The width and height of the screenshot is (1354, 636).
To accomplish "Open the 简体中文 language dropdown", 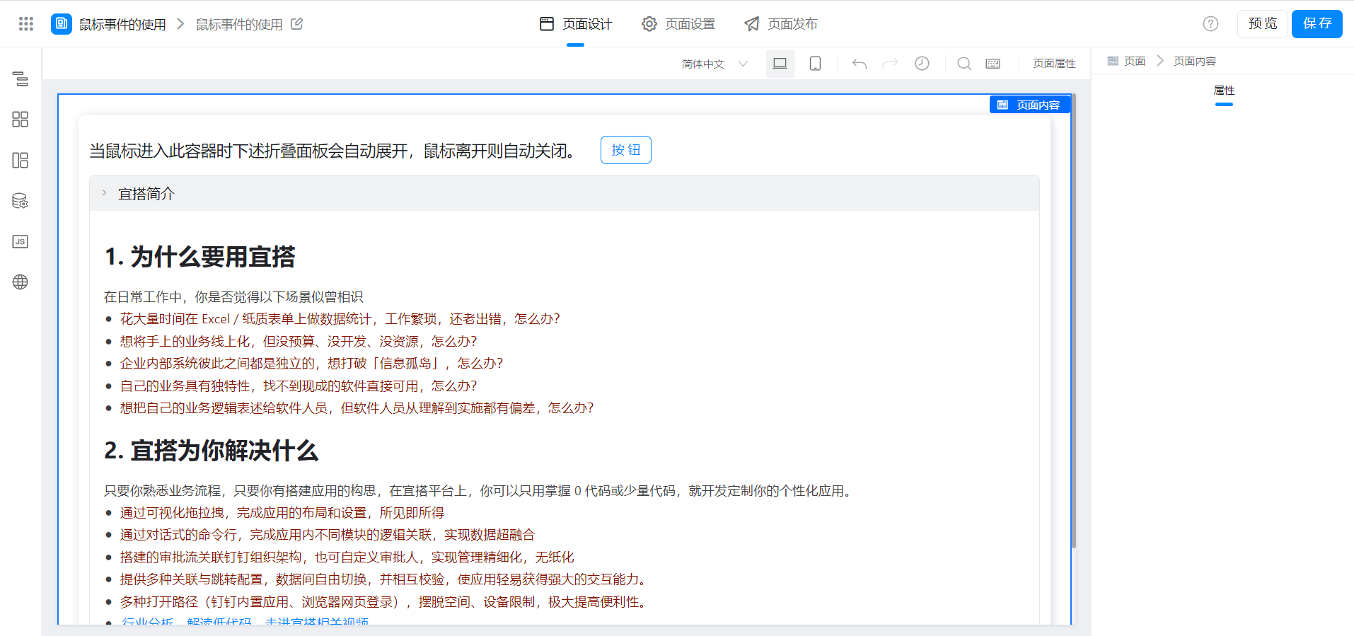I will point(714,64).
